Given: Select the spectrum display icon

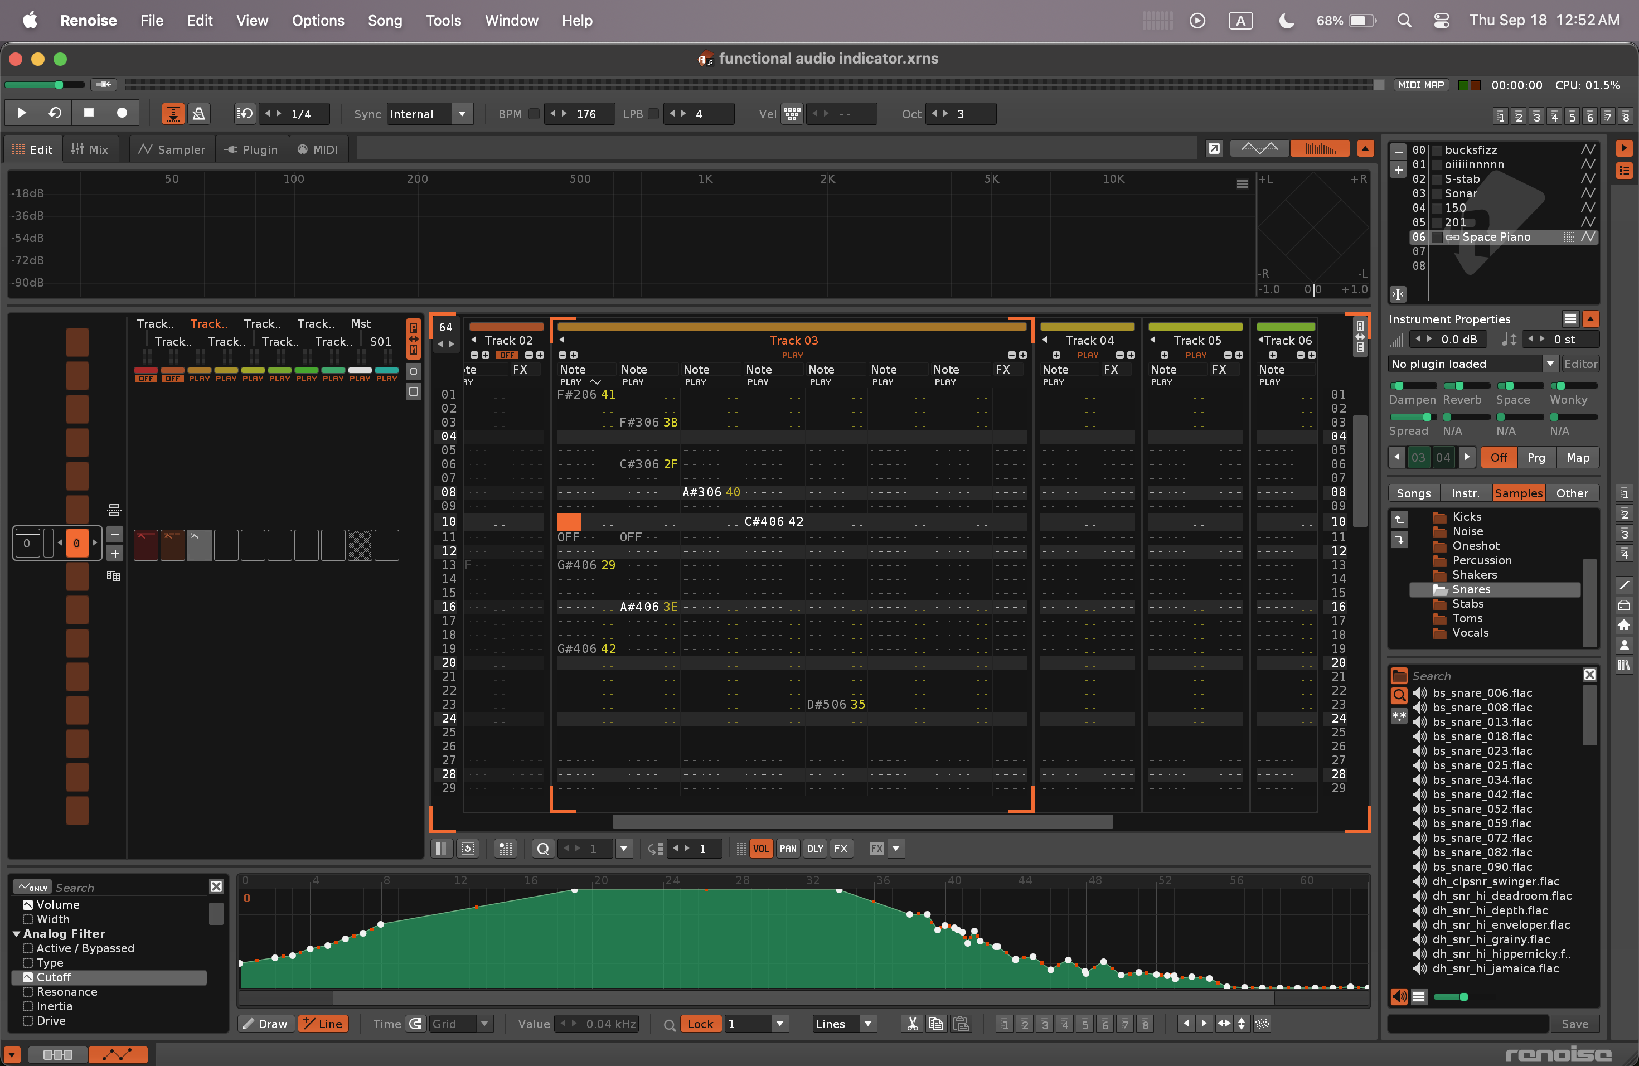Looking at the screenshot, I should tap(1319, 149).
